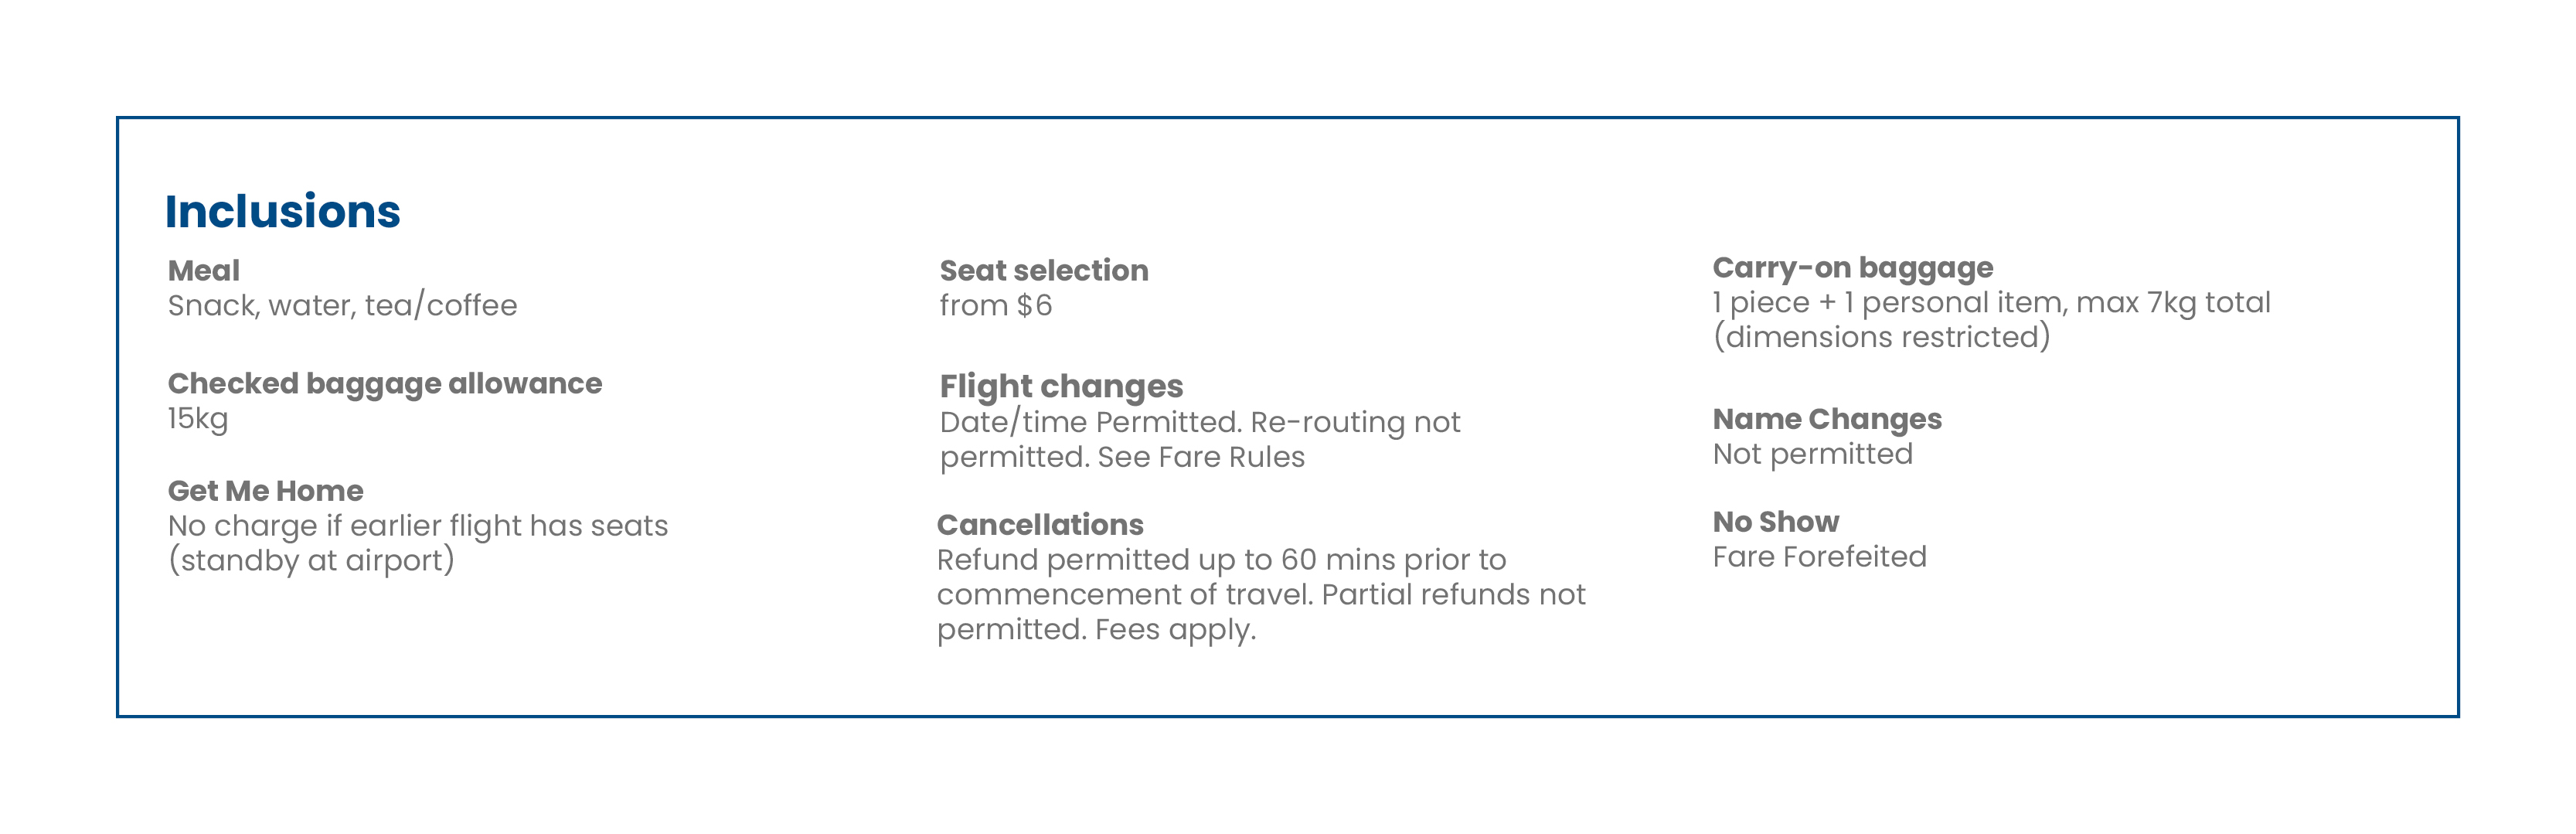Select the Get Me Home heading

point(266,491)
